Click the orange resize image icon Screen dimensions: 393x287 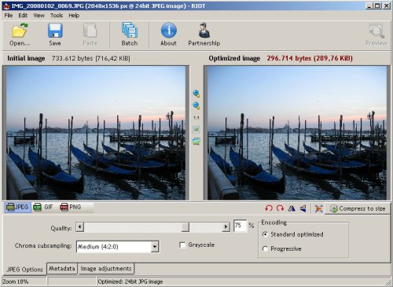tap(318, 208)
